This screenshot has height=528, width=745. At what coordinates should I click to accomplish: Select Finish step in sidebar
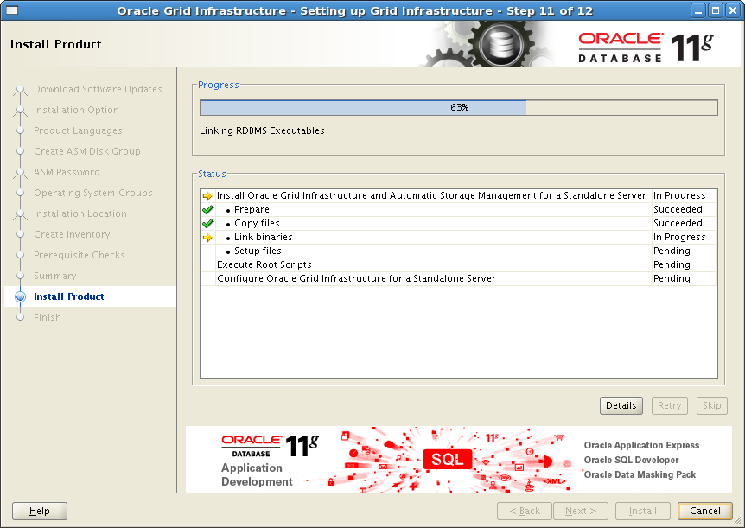pyautogui.click(x=48, y=317)
